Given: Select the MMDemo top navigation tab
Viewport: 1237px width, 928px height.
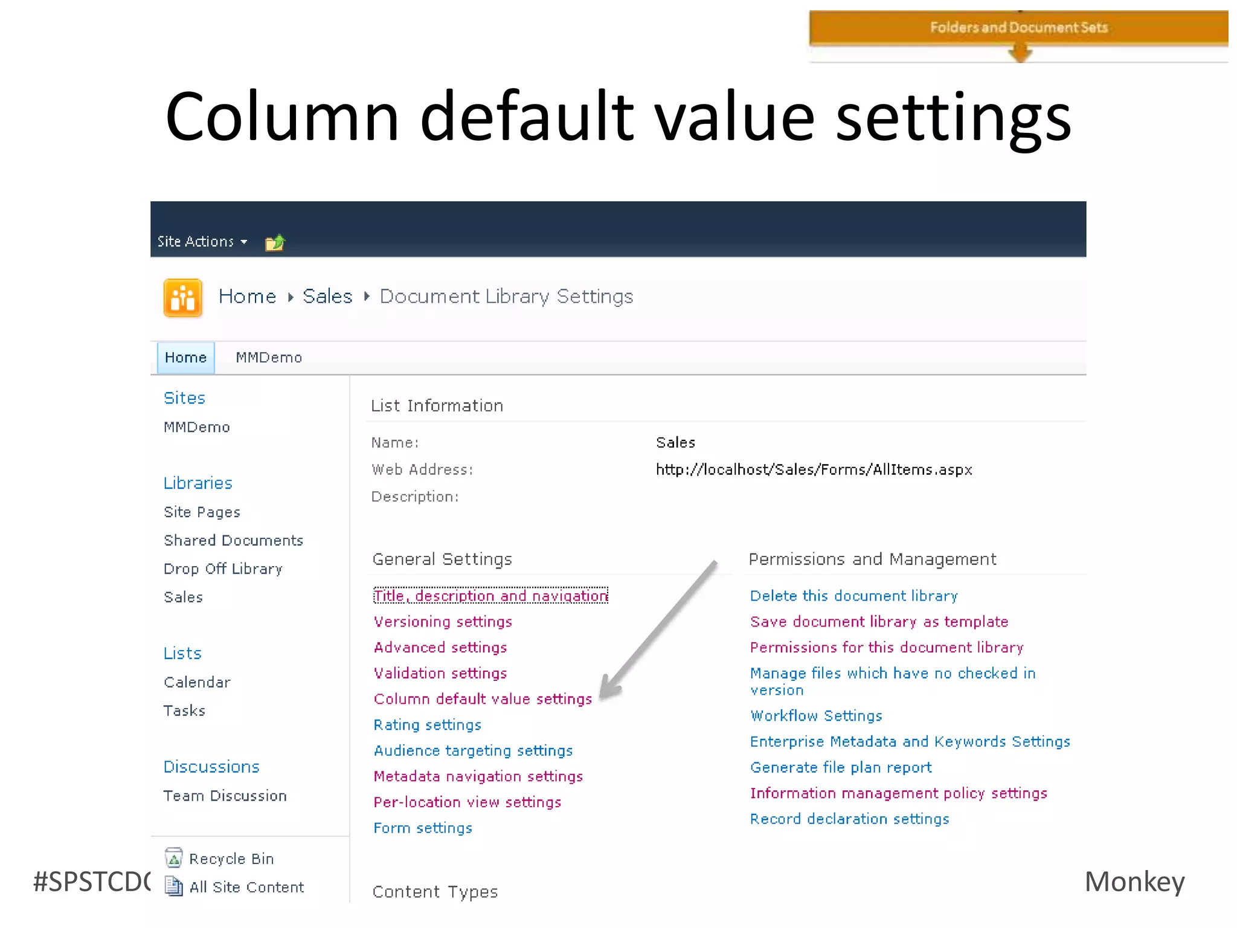Looking at the screenshot, I should (x=269, y=358).
